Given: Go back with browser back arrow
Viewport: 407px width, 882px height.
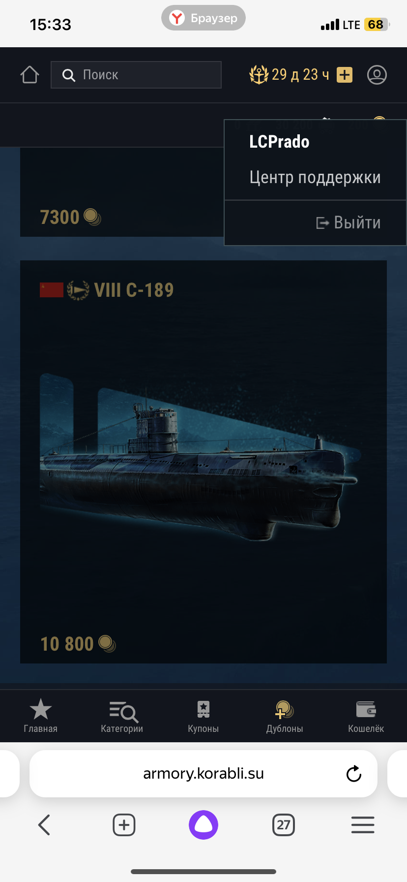Looking at the screenshot, I should [44, 825].
